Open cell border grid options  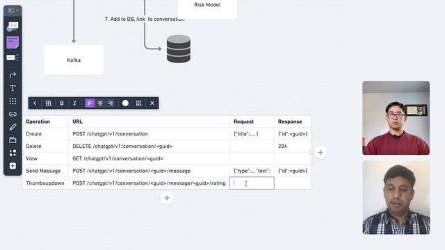139,103
